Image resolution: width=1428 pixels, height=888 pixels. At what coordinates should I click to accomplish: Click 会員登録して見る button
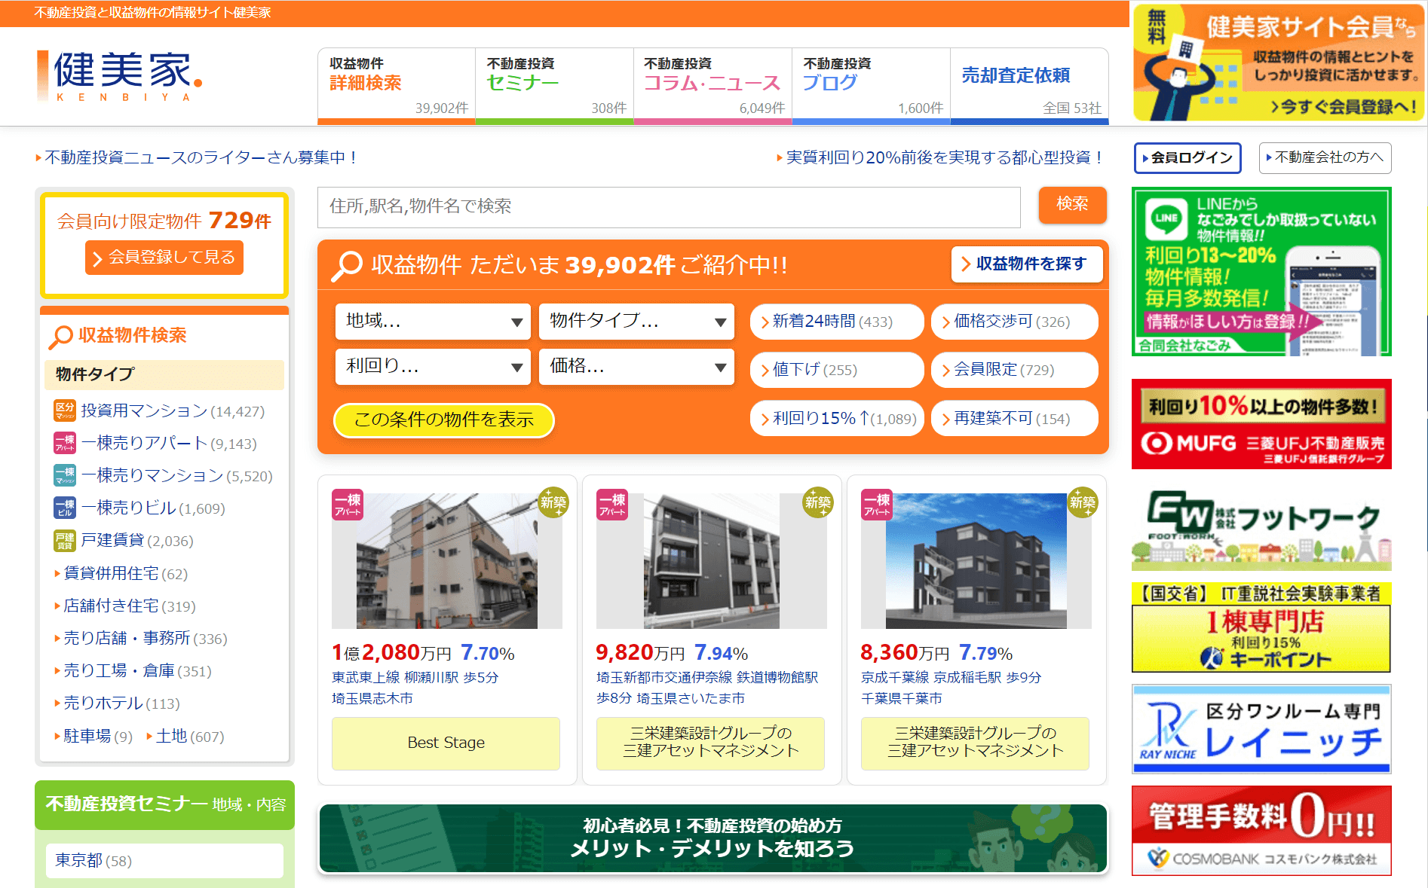pyautogui.click(x=164, y=258)
